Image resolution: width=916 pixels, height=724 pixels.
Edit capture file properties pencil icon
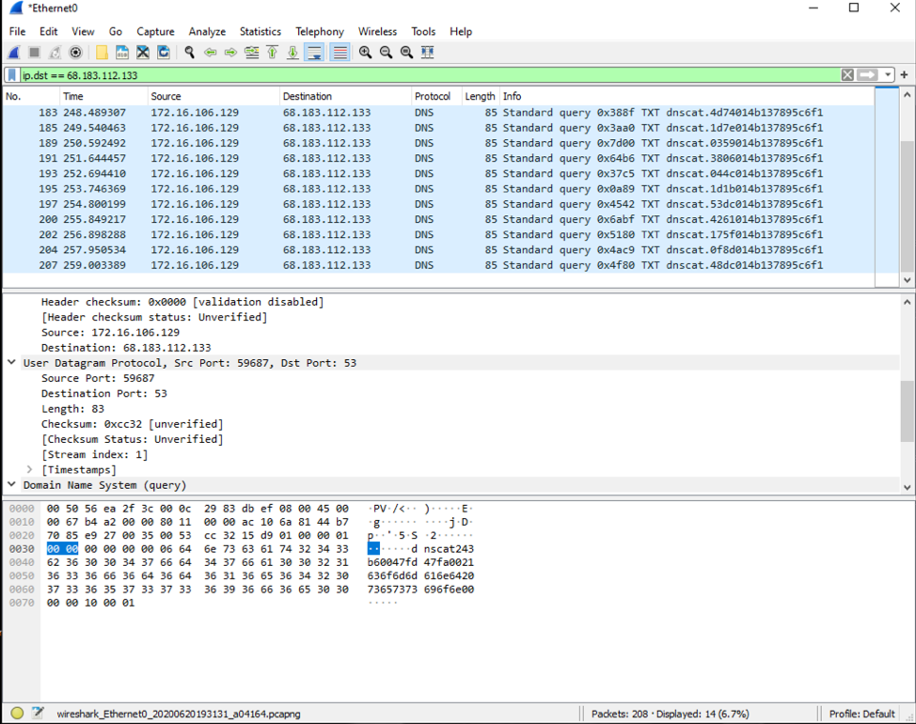pos(38,713)
